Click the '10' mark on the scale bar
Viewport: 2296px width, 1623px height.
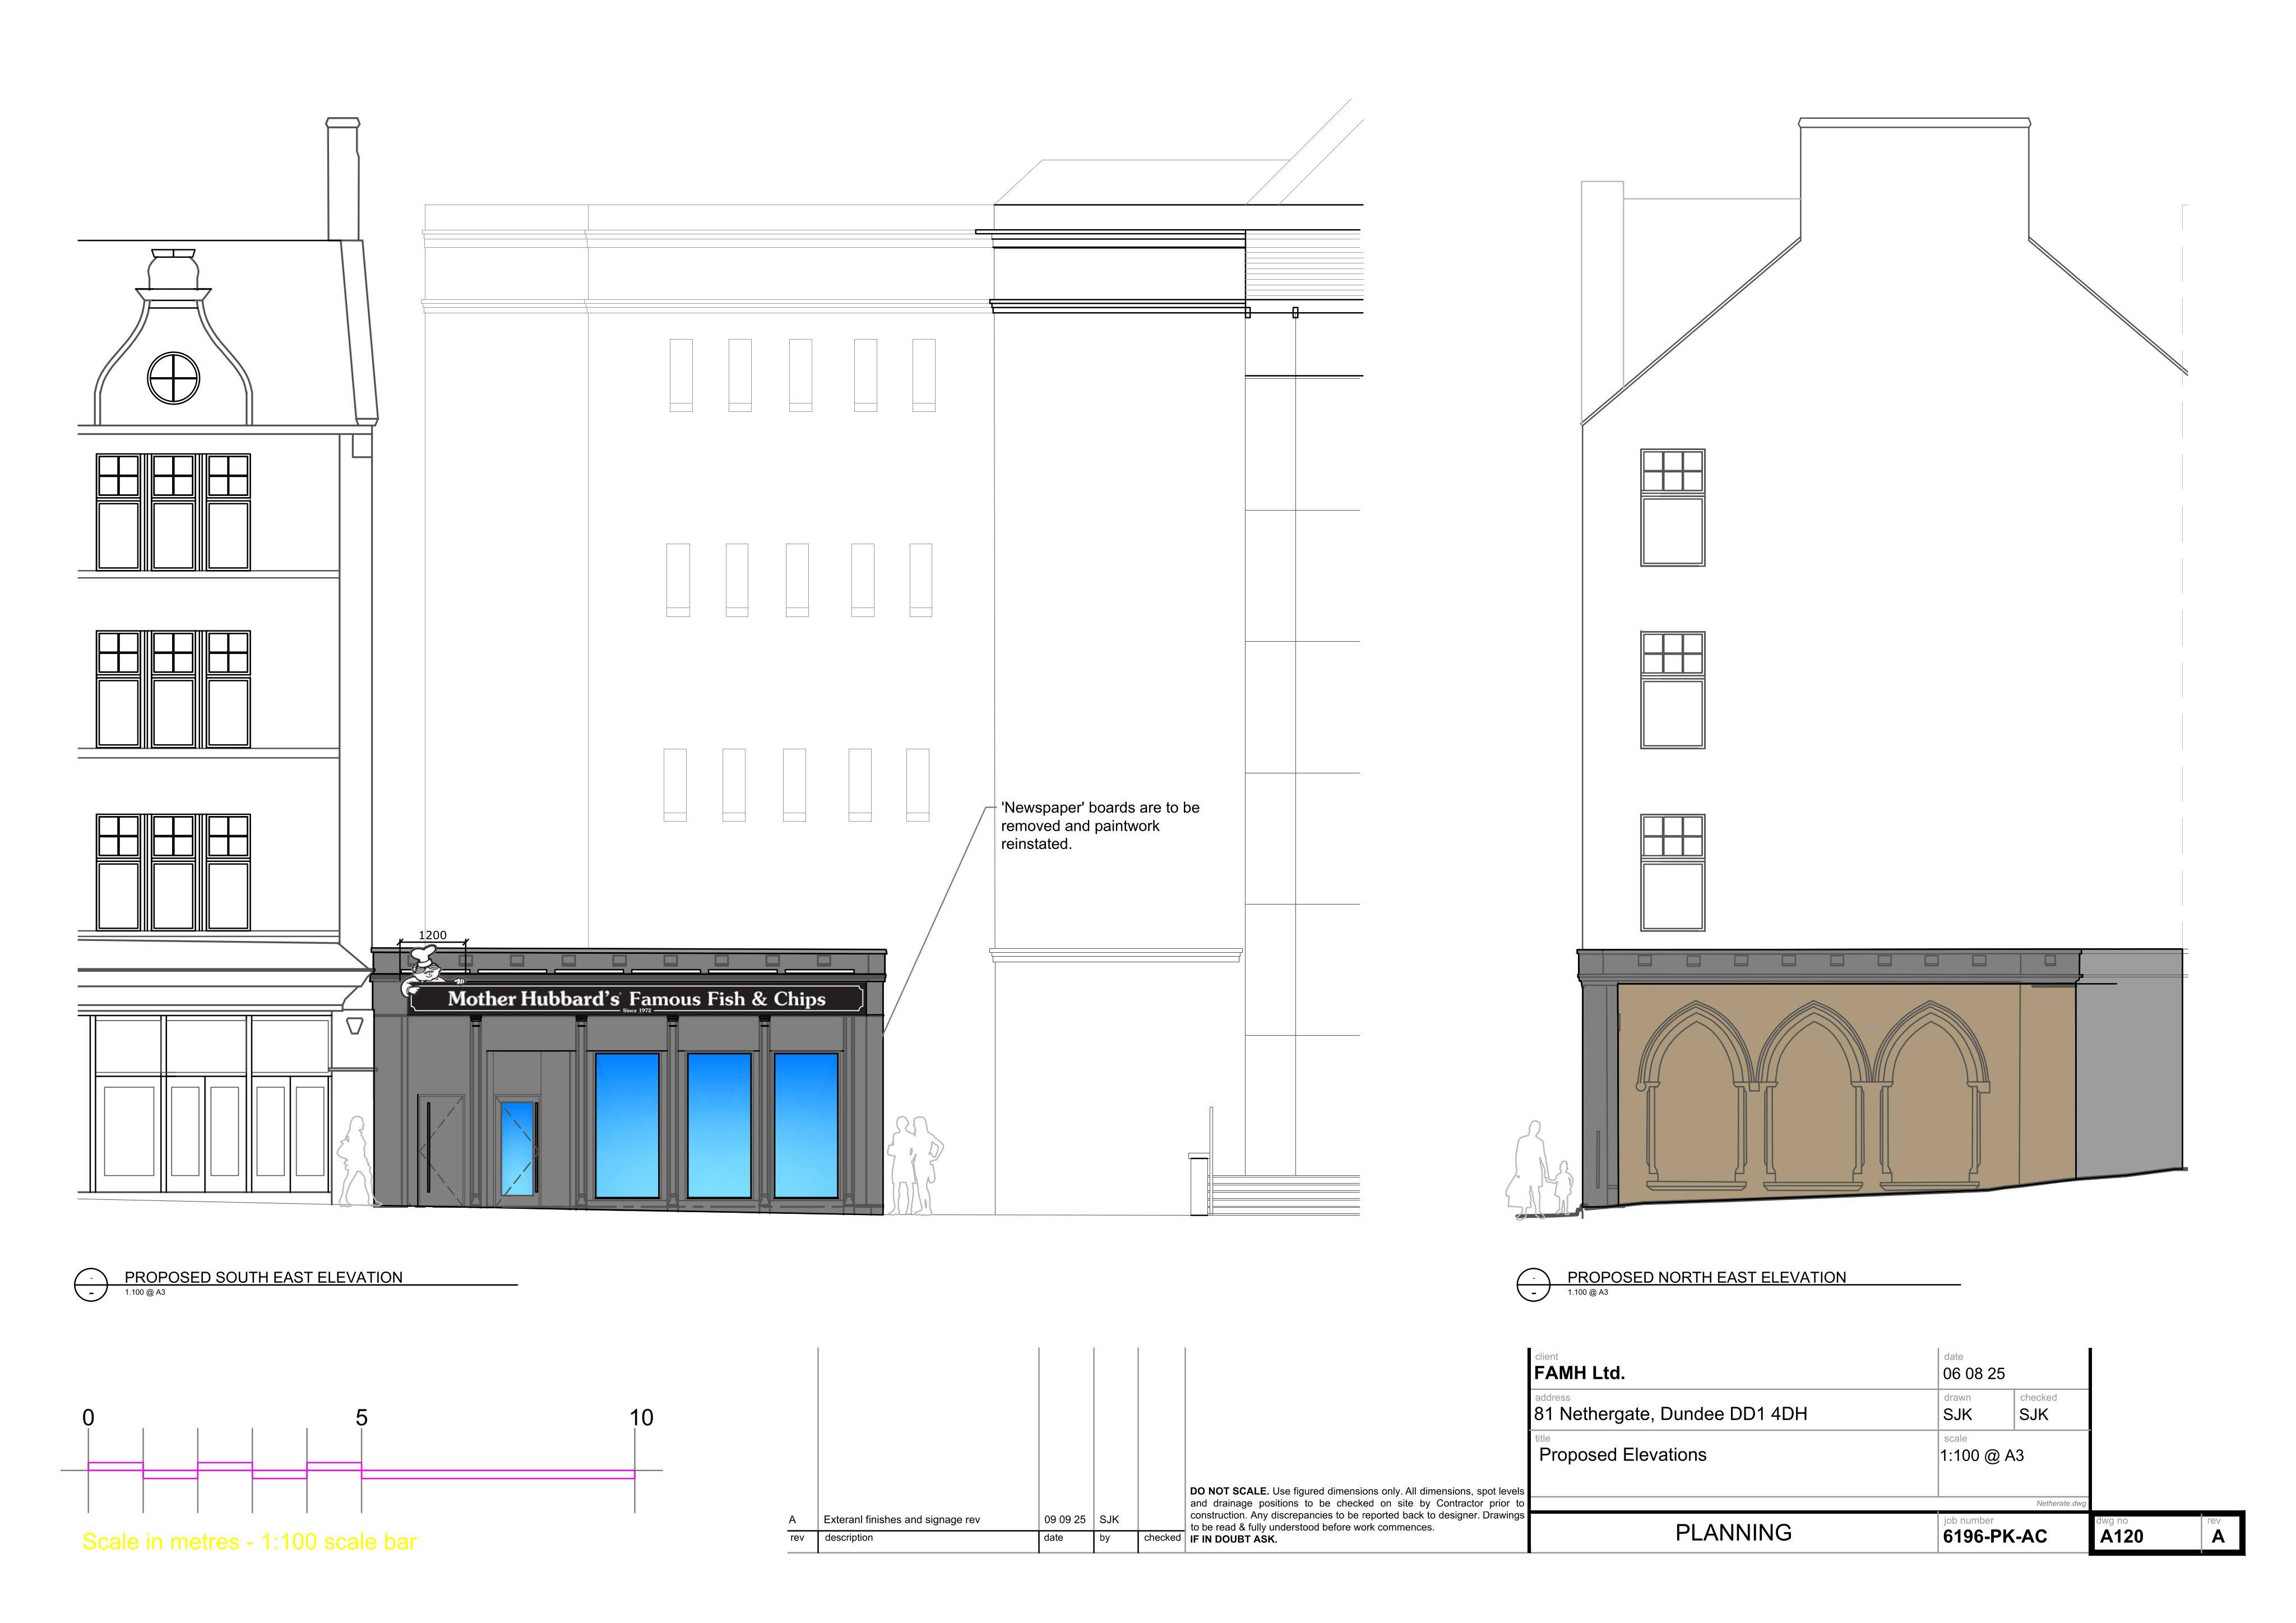(x=641, y=1418)
